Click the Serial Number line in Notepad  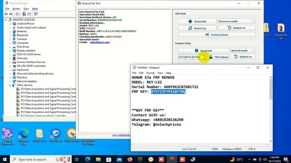click(x=165, y=87)
